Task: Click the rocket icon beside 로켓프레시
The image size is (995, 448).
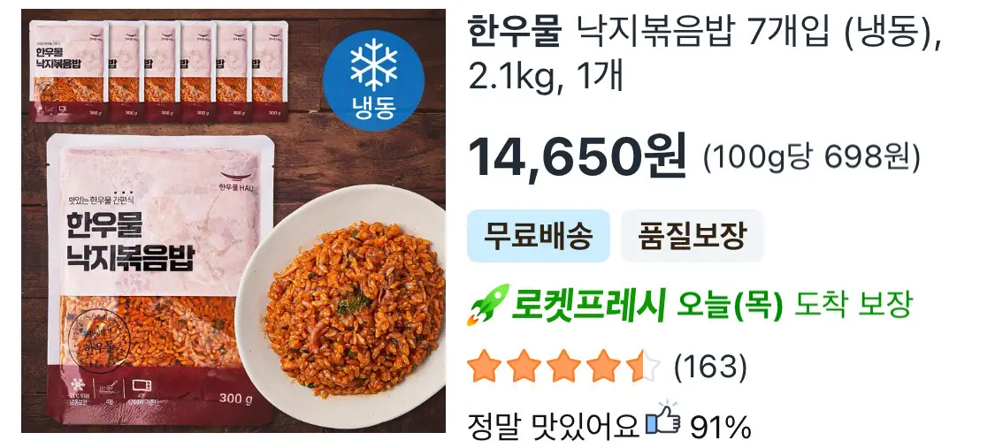Action: tap(487, 305)
